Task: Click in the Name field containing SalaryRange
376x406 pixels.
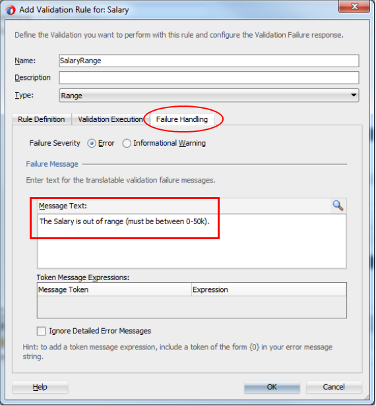Action: click(209, 61)
